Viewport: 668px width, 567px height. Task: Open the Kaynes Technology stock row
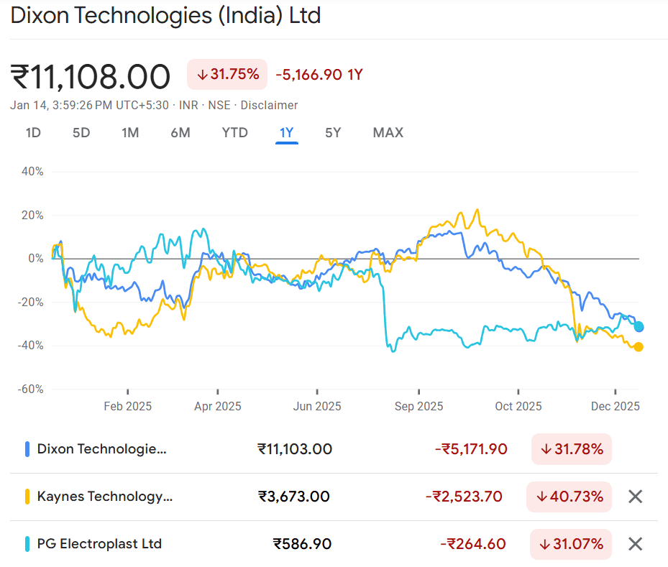coord(105,497)
